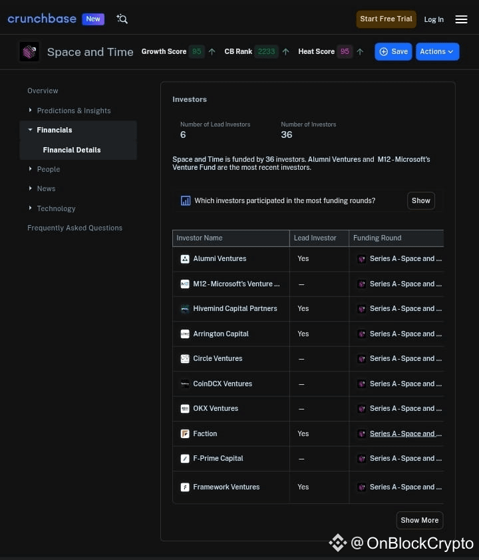The width and height of the screenshot is (479, 560).
Task: Open the Alumni Ventures investor link
Action: coord(220,258)
